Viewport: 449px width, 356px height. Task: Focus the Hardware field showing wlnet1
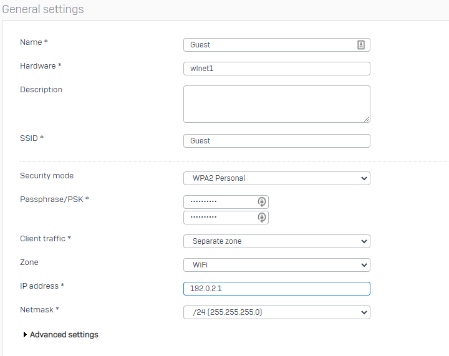point(276,69)
